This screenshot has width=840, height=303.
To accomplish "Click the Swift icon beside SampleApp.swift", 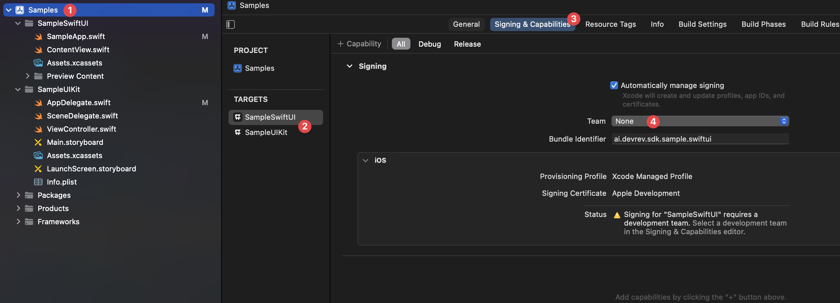I will tap(38, 37).
